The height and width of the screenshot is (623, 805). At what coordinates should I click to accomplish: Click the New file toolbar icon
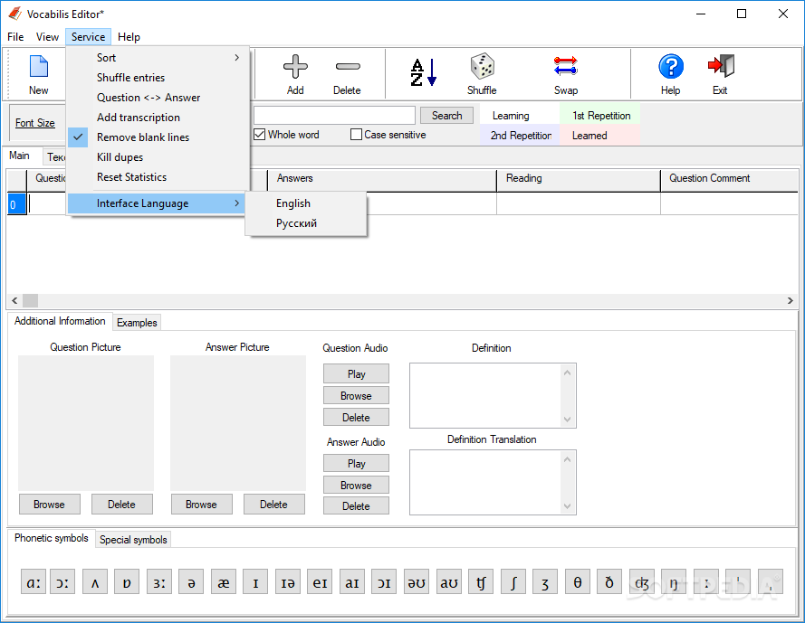[x=39, y=68]
